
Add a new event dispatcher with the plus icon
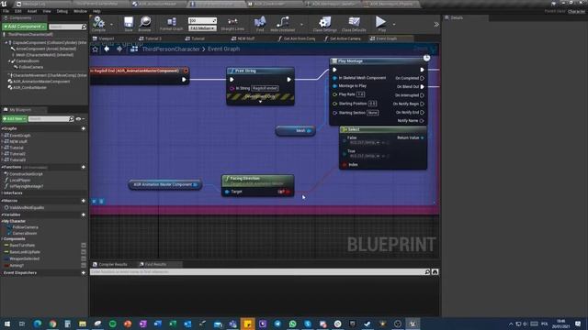[x=84, y=273]
